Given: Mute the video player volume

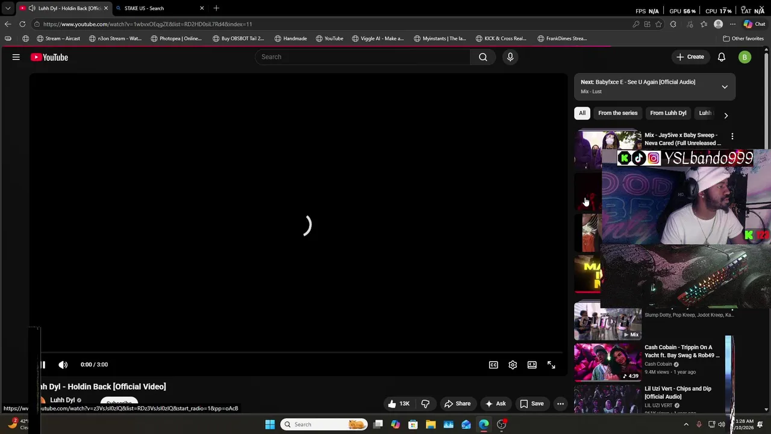Looking at the screenshot, I should click(63, 365).
